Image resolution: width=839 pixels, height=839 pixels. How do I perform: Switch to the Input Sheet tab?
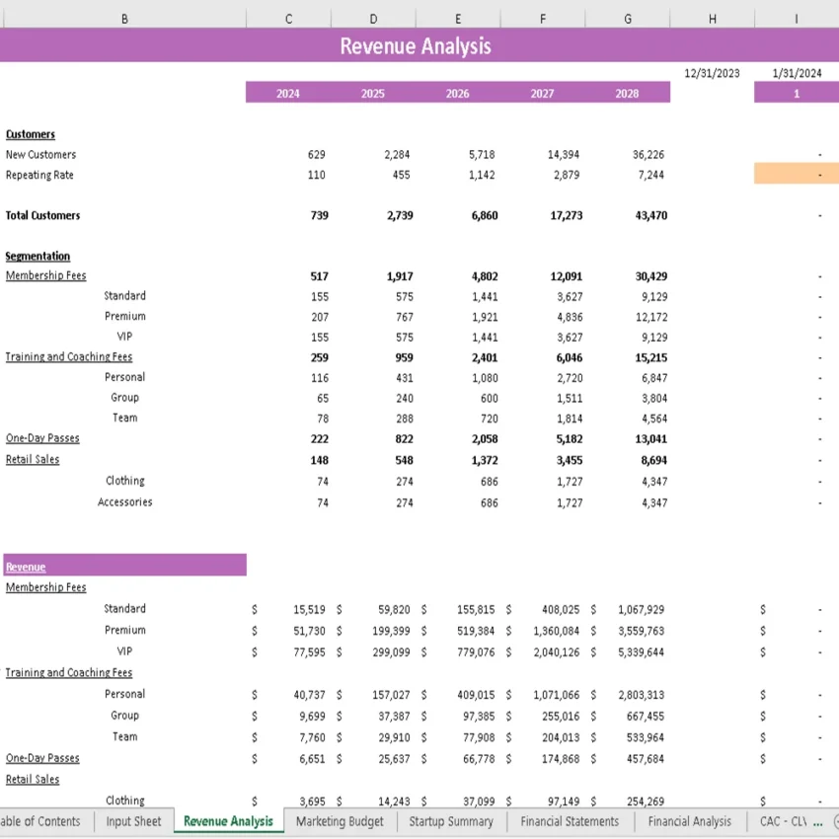tap(133, 821)
